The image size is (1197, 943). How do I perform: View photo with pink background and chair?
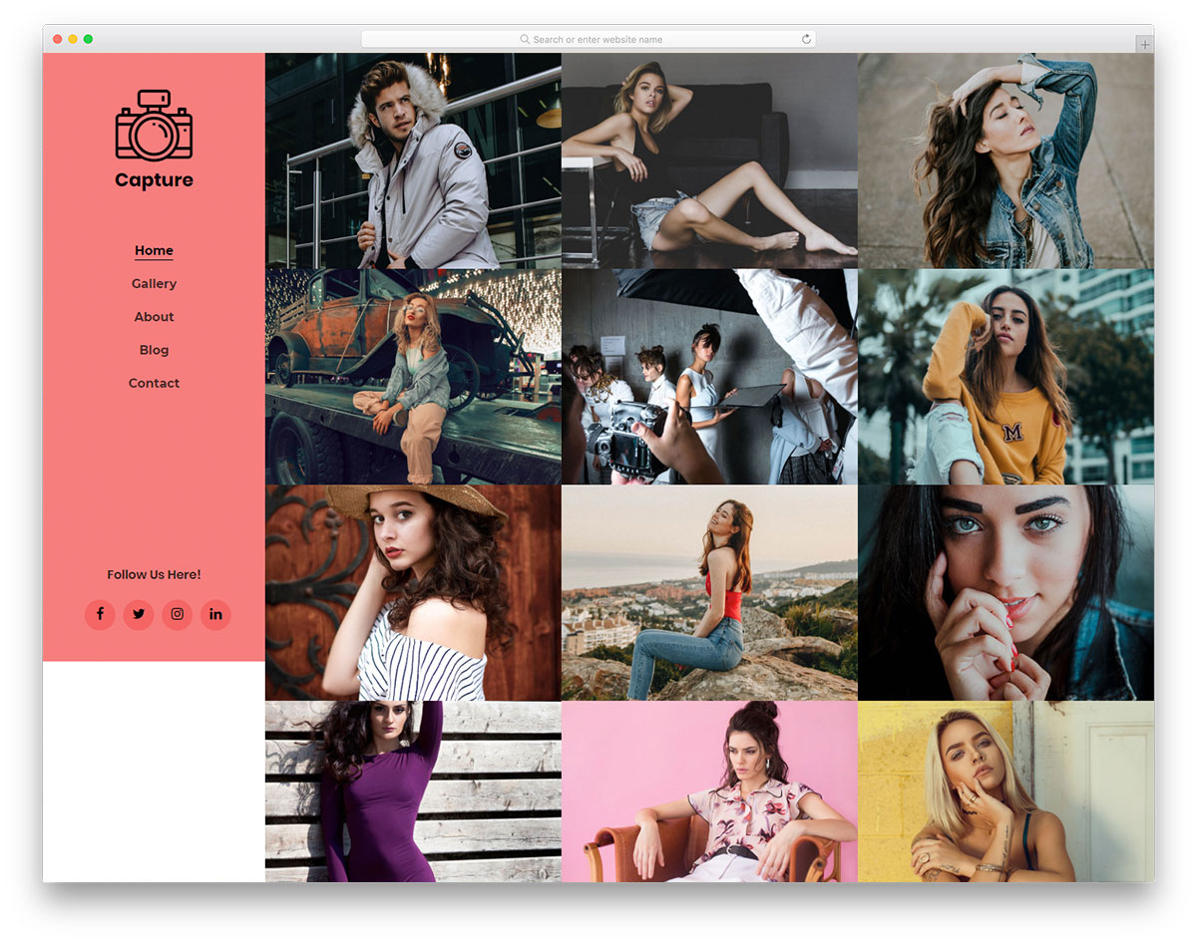pos(709,791)
